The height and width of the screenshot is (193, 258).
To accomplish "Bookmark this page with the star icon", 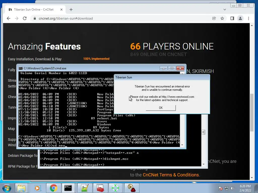I will point(222,18).
